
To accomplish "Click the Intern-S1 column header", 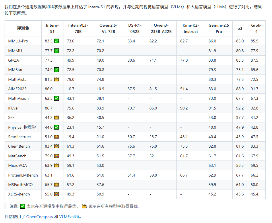I will click(52, 28).
